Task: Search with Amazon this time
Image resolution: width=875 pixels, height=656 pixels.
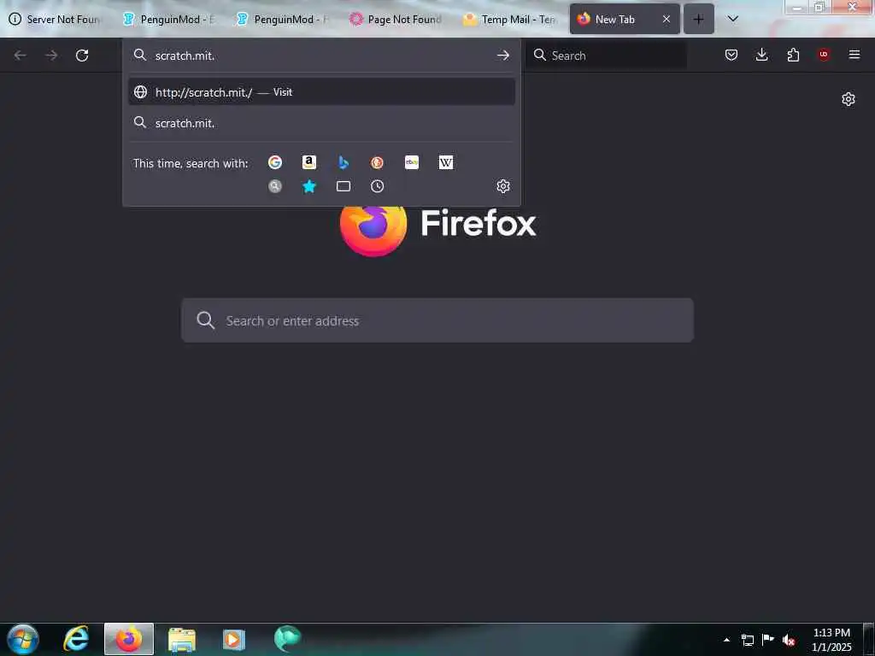Action: [x=309, y=162]
